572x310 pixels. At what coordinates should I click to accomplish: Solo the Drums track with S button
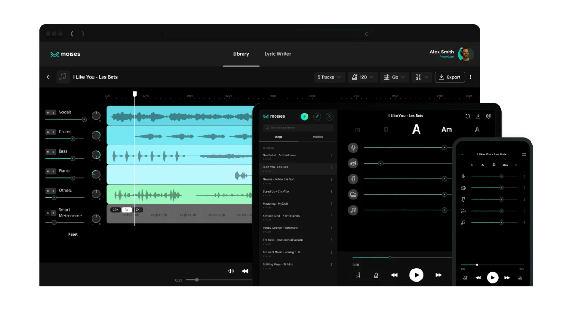(x=54, y=132)
